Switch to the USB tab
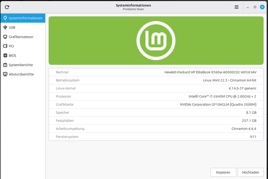 (x=12, y=27)
